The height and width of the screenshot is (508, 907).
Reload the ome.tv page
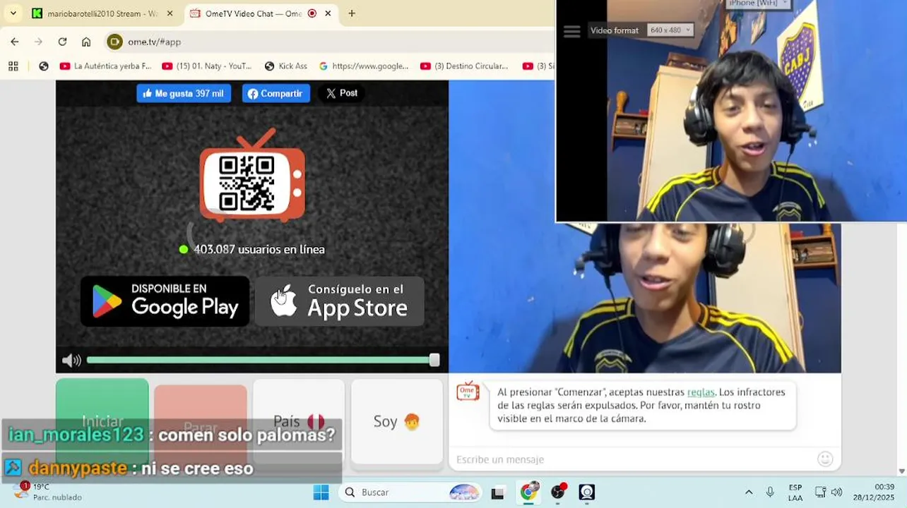(62, 42)
